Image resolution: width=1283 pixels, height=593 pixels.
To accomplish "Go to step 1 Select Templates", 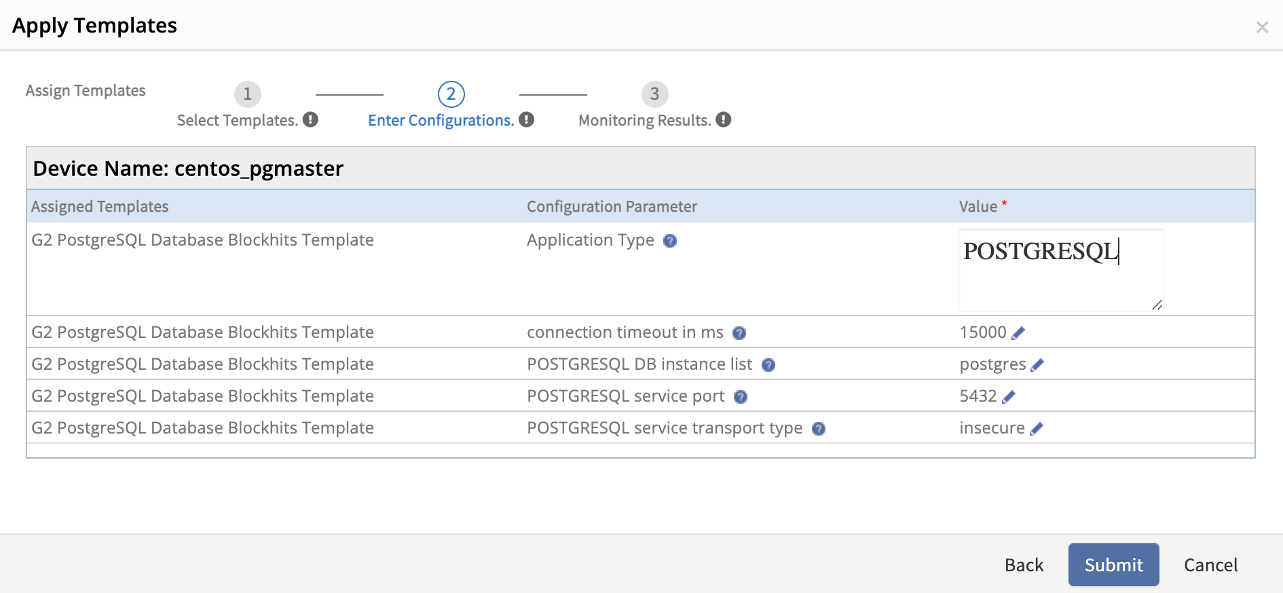I will point(248,94).
